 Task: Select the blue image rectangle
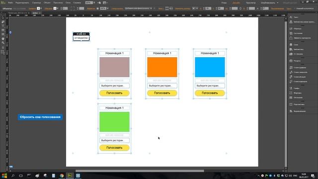(210, 67)
